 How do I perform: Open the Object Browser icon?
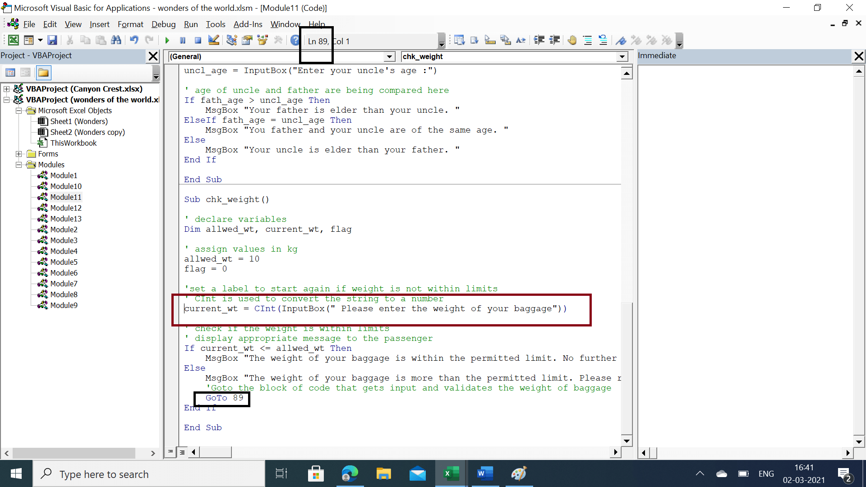point(262,40)
